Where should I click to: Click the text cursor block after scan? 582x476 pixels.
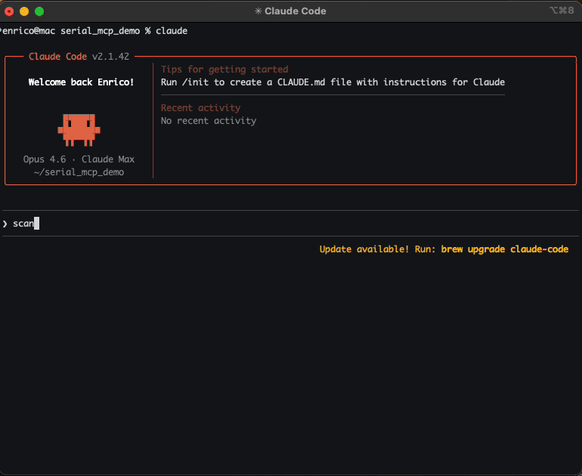pos(36,224)
